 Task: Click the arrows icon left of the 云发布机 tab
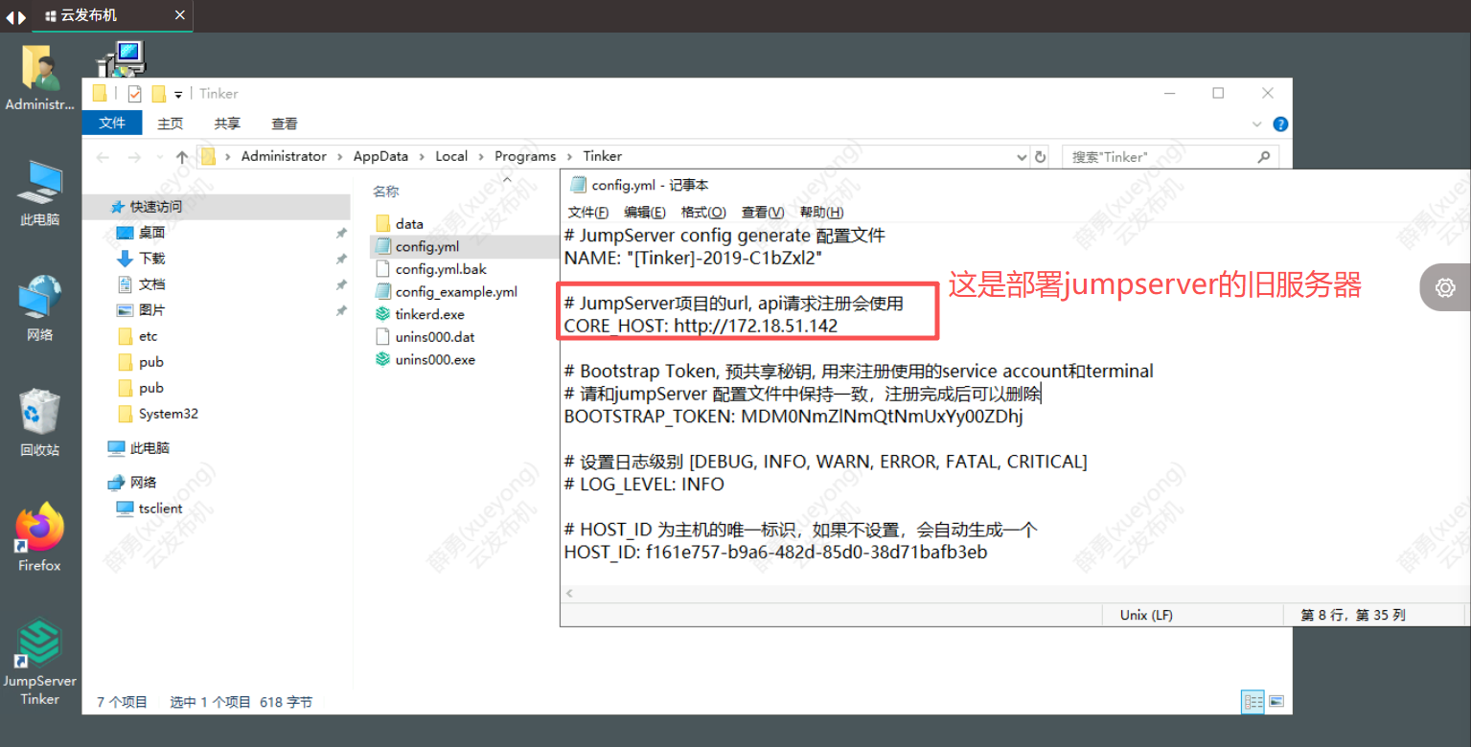point(16,16)
